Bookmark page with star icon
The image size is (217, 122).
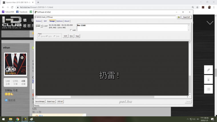[x=197, y=7]
